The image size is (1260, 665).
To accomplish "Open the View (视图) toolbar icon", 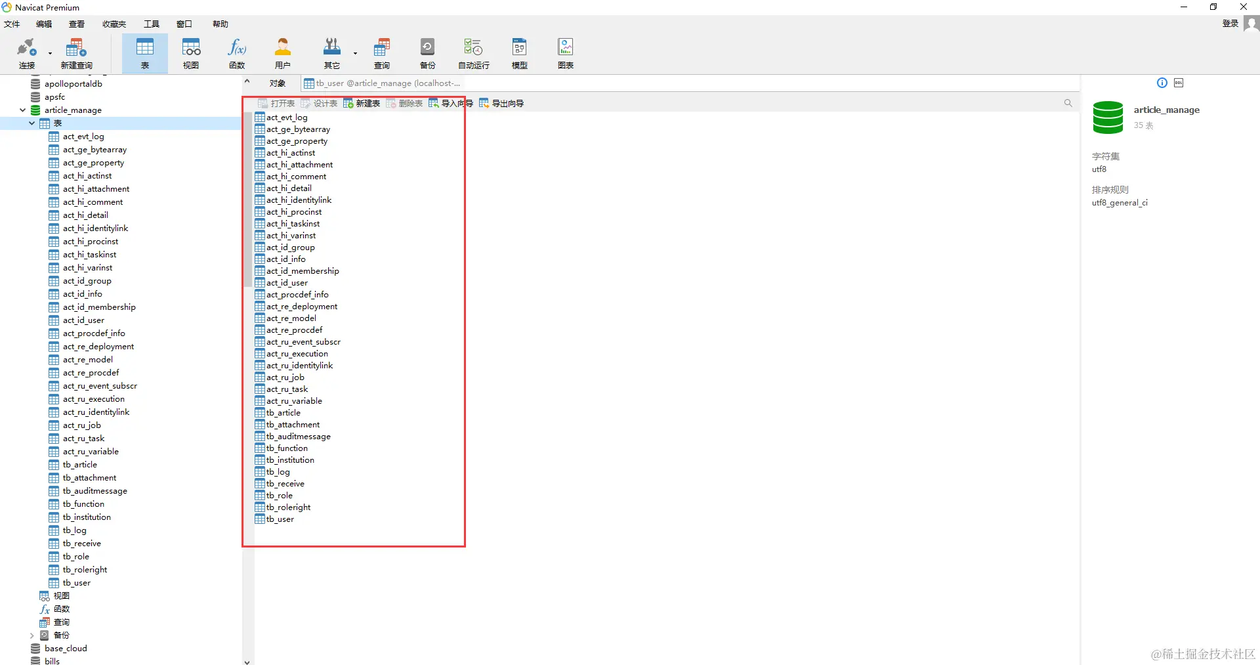I will 191,53.
